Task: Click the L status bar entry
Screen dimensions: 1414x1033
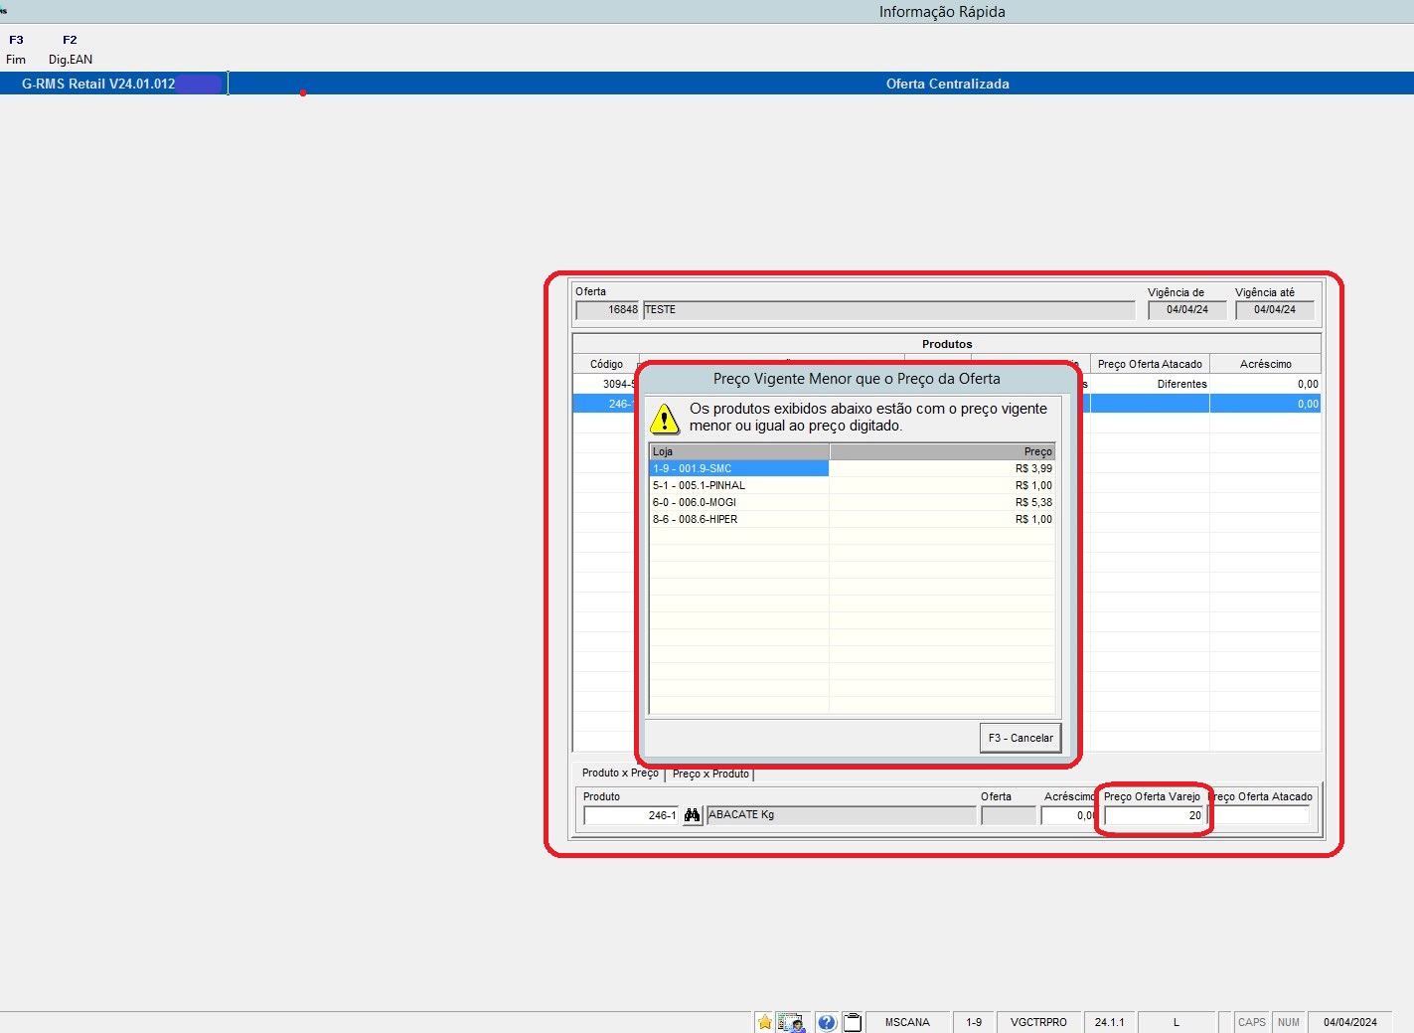Action: [x=1177, y=1022]
